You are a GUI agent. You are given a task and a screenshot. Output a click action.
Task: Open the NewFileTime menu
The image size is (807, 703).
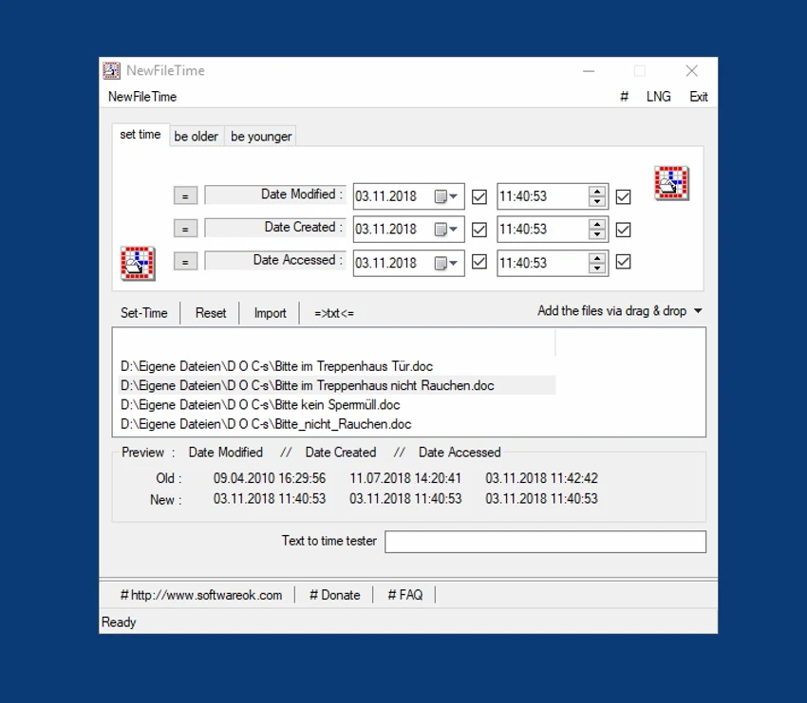[x=142, y=97]
